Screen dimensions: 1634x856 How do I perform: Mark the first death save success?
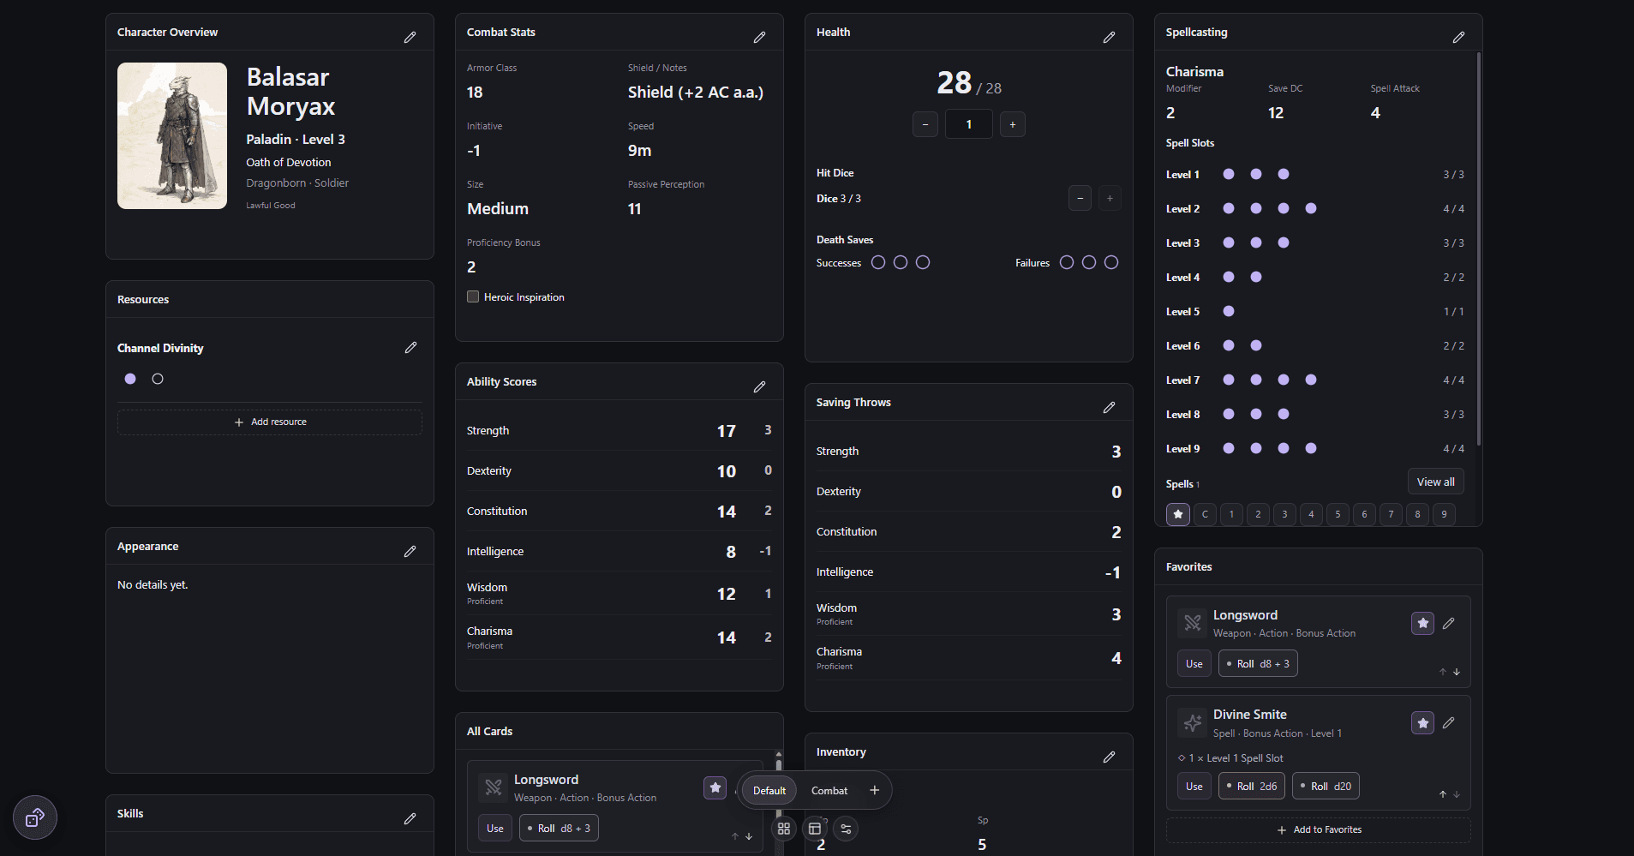[x=878, y=262]
